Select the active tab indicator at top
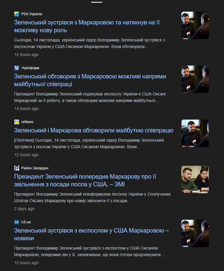Viewport: 224px width, 271px height. [97, 2]
